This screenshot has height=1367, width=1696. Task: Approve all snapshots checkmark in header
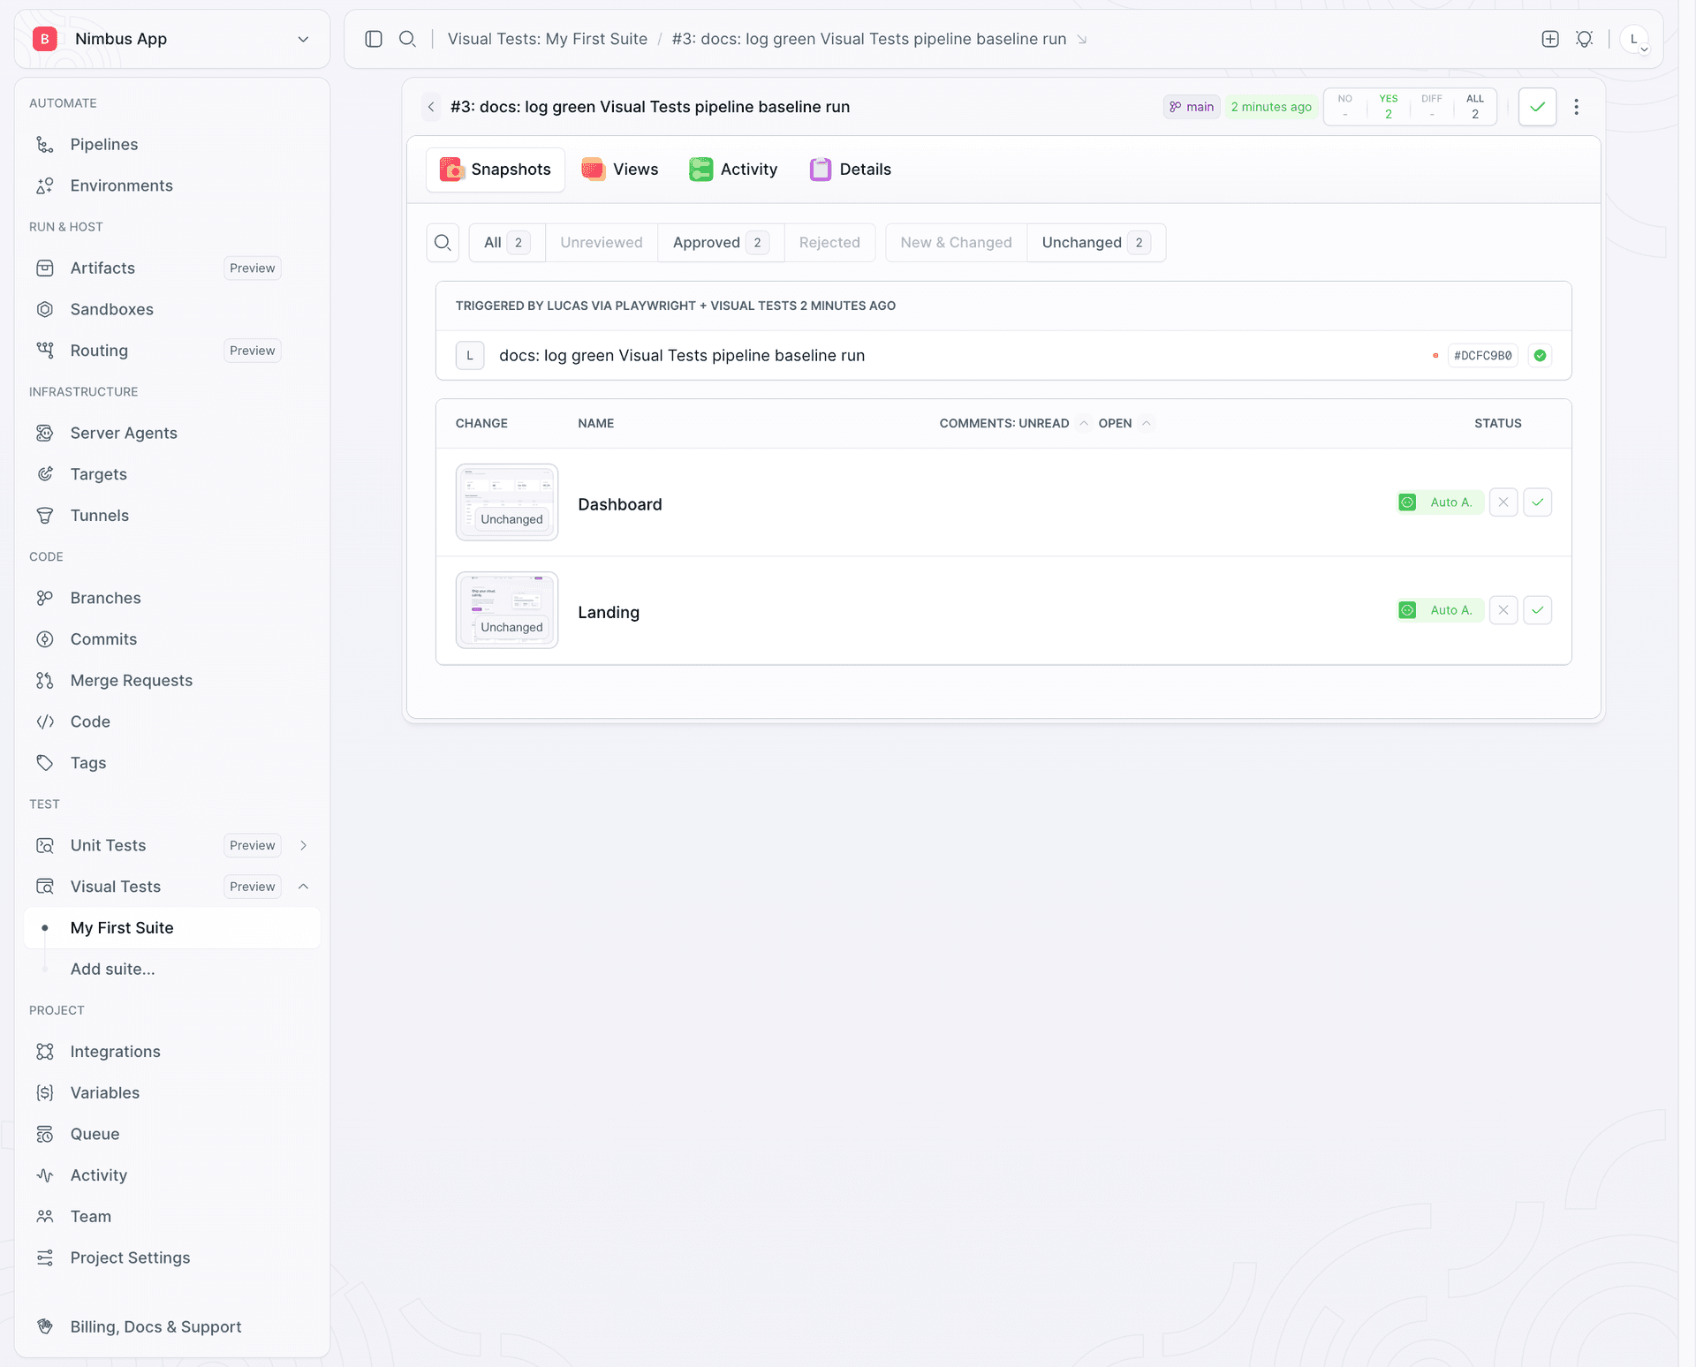point(1538,107)
